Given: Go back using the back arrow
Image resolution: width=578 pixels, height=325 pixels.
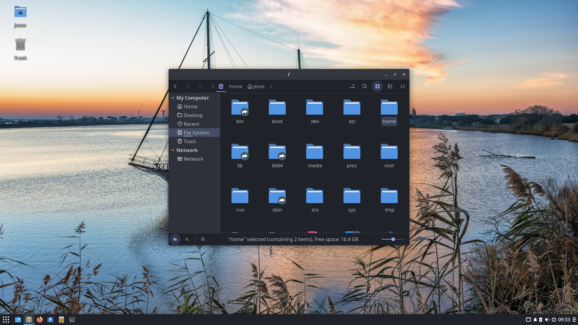Looking at the screenshot, I should (175, 86).
